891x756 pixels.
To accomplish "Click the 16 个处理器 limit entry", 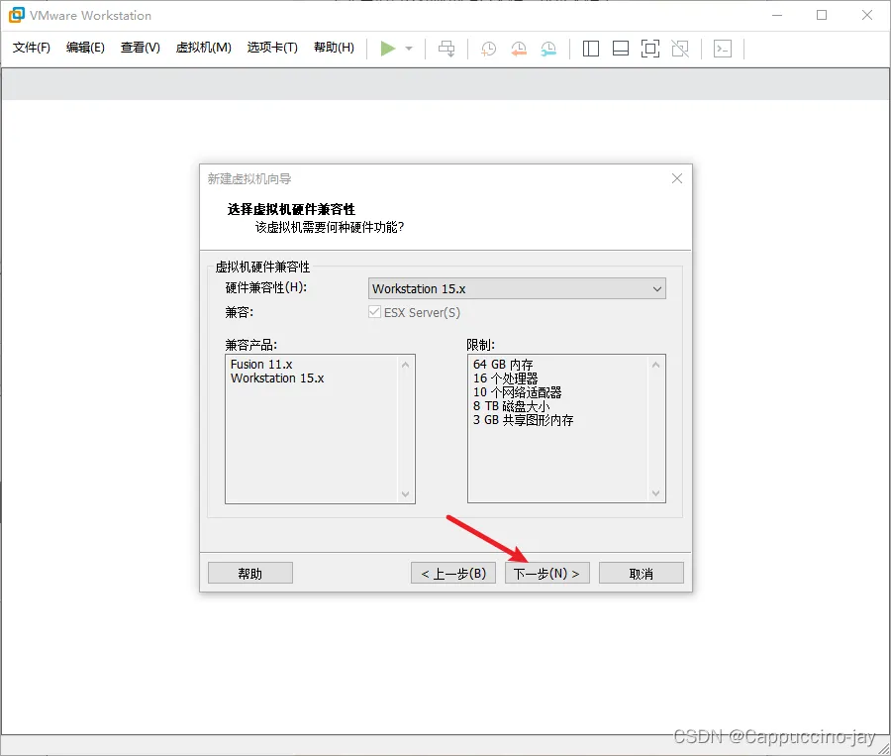I will [x=505, y=378].
